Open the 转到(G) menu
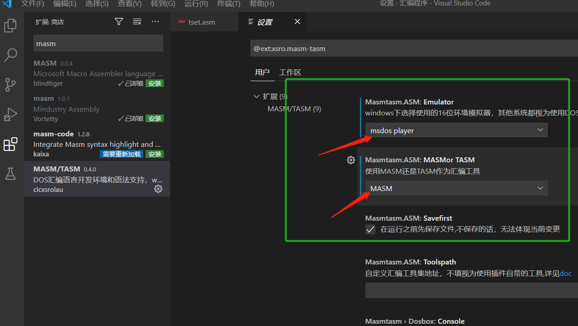 163,4
